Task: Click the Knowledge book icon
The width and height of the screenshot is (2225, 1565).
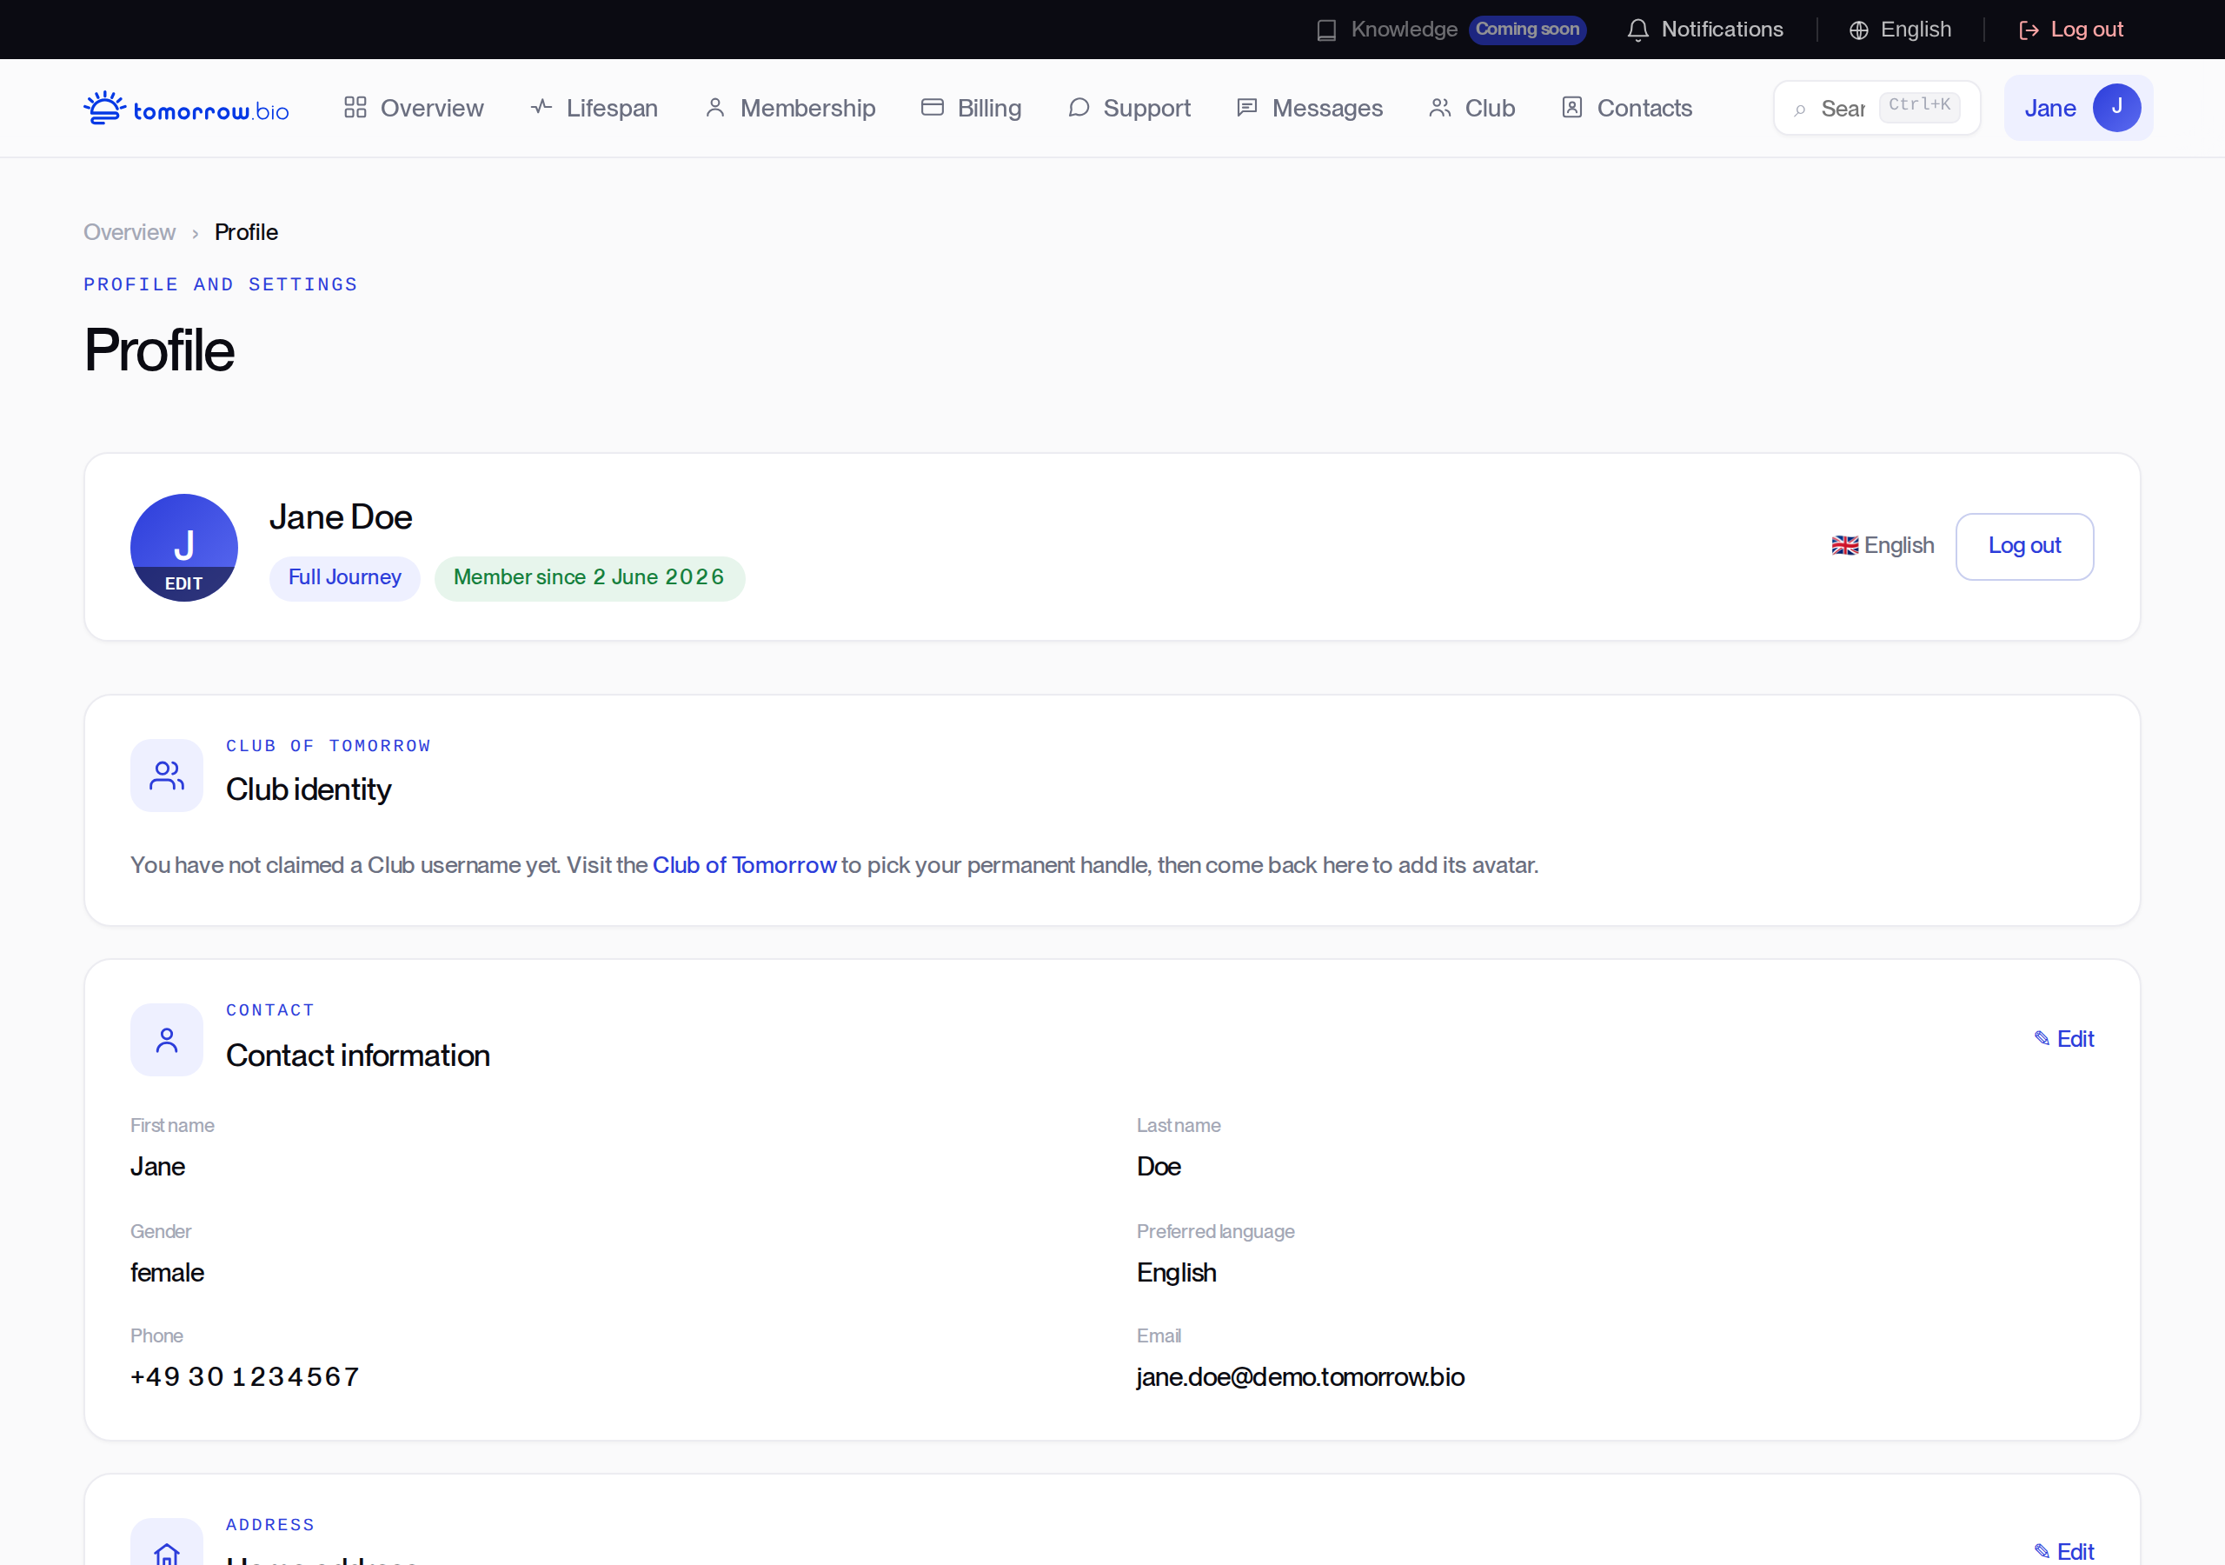Action: (1326, 30)
